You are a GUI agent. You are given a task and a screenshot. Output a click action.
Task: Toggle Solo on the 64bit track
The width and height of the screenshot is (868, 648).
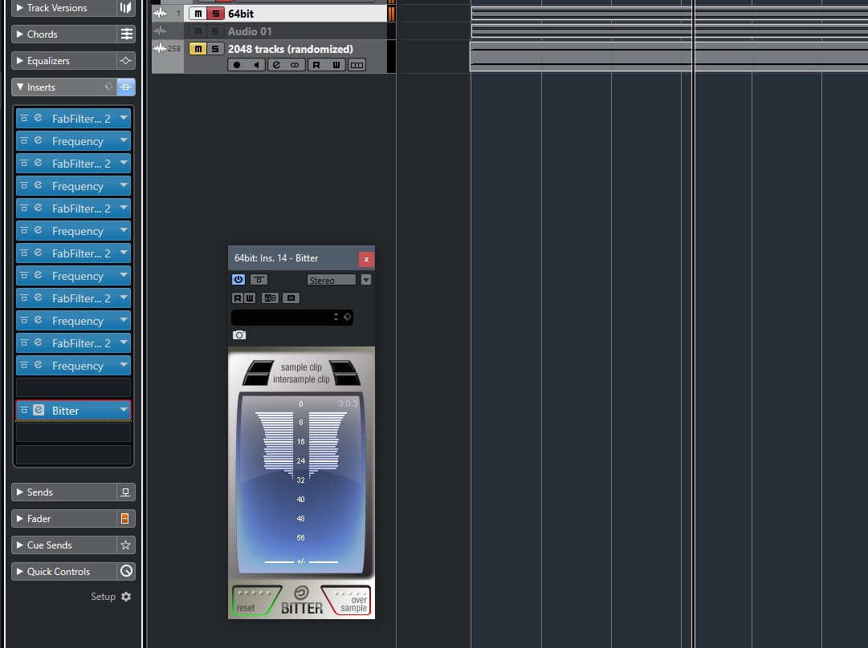click(x=215, y=14)
